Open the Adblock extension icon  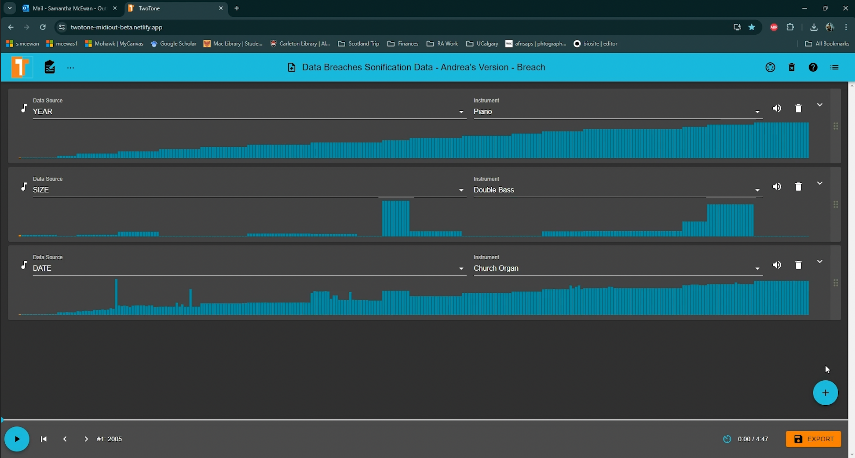pos(774,27)
